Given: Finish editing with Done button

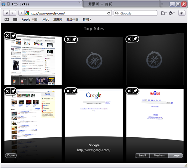Looking at the screenshot, I should pyautogui.click(x=11, y=155).
